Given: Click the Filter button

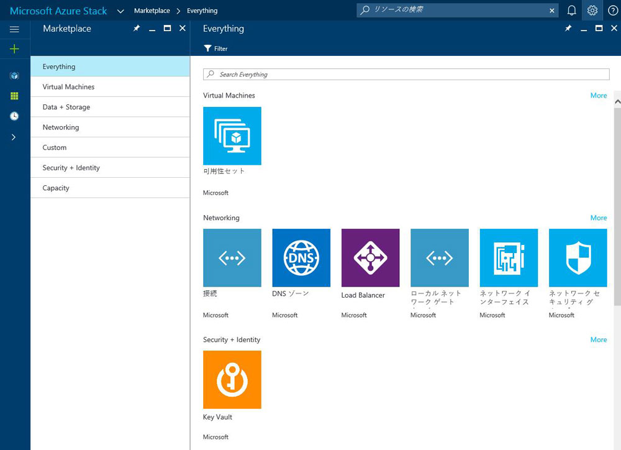Looking at the screenshot, I should click(215, 48).
